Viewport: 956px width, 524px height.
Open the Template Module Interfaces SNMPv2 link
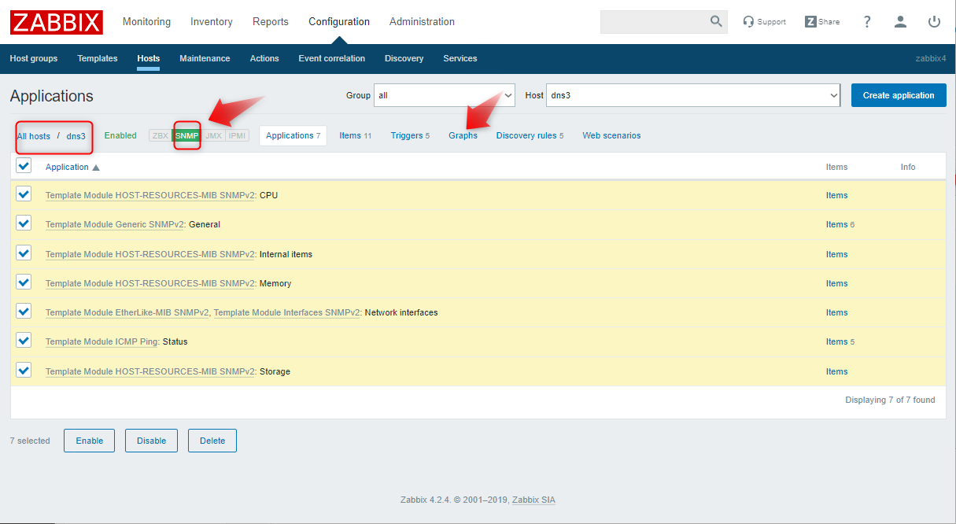(287, 312)
